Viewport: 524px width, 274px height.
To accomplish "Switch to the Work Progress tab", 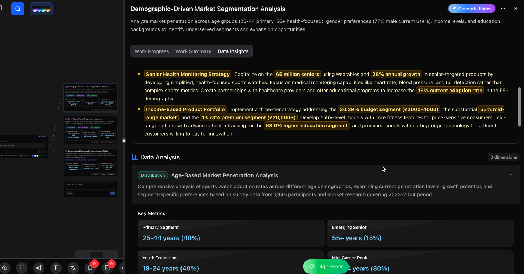I will [x=152, y=51].
